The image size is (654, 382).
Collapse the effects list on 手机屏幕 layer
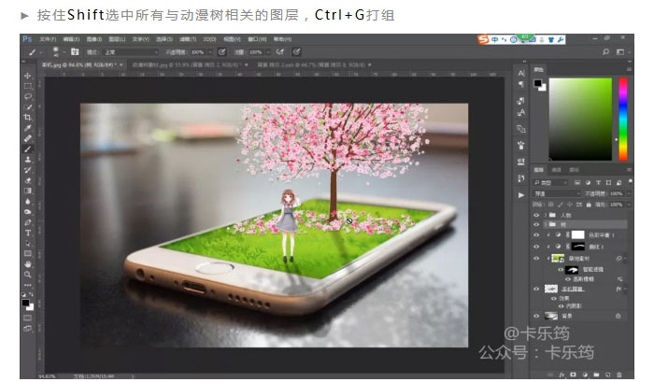(626, 289)
